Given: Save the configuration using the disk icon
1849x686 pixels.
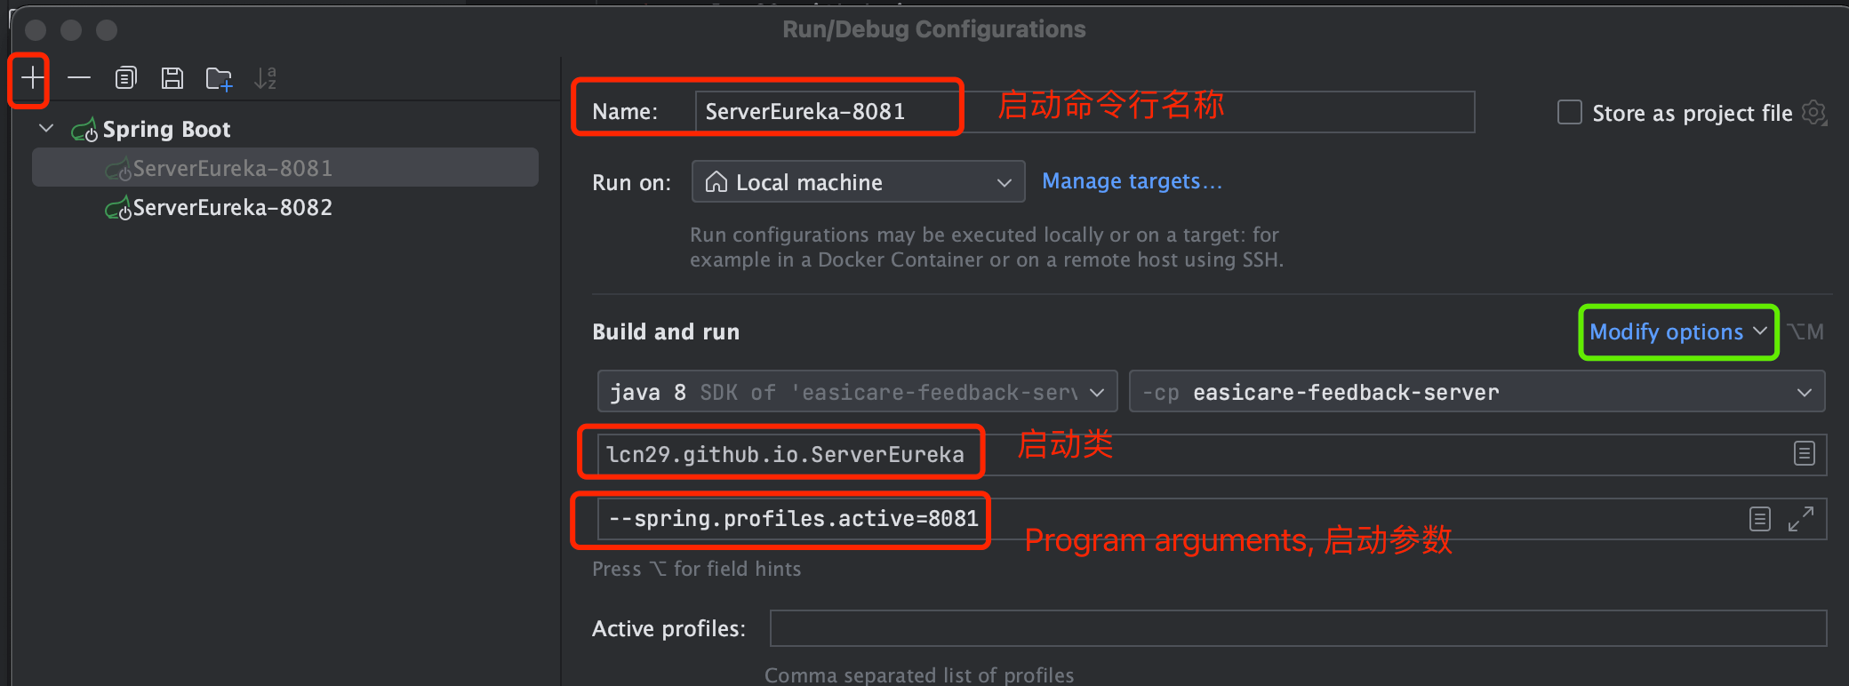Looking at the screenshot, I should [172, 78].
